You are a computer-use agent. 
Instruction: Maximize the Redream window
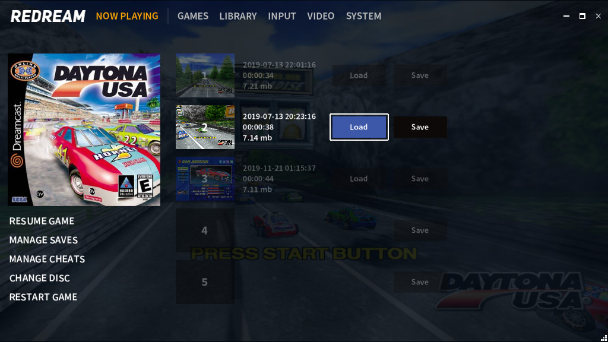coord(582,16)
